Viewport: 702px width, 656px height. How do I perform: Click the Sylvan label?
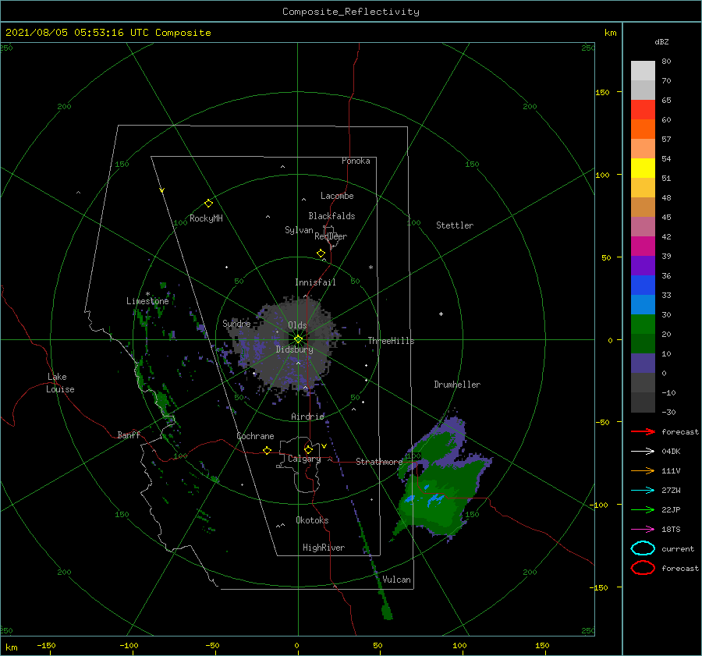point(299,230)
